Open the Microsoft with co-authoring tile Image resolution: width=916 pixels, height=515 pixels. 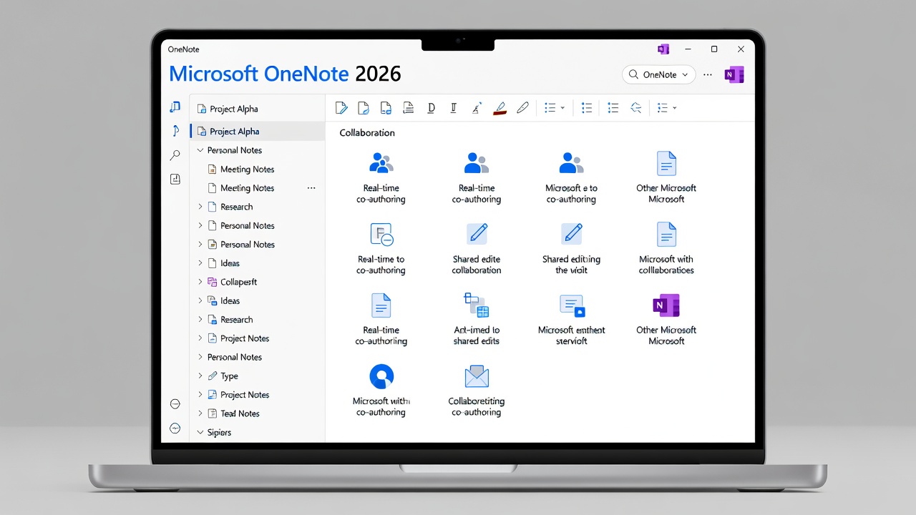(381, 390)
